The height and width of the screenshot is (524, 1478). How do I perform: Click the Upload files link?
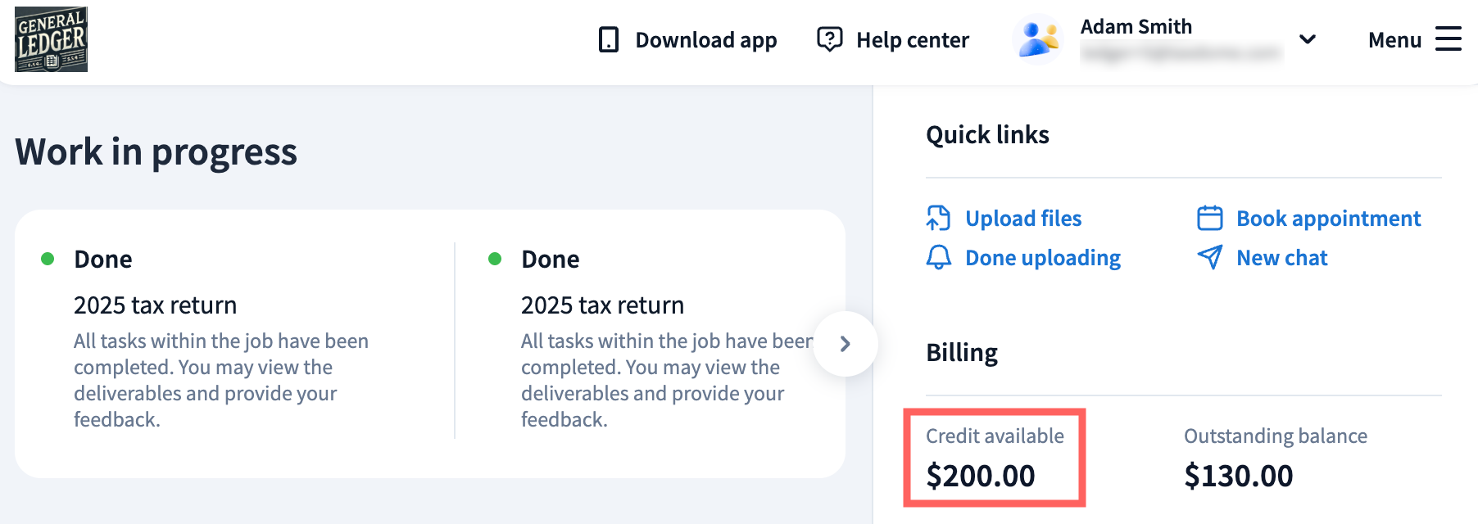click(1023, 219)
